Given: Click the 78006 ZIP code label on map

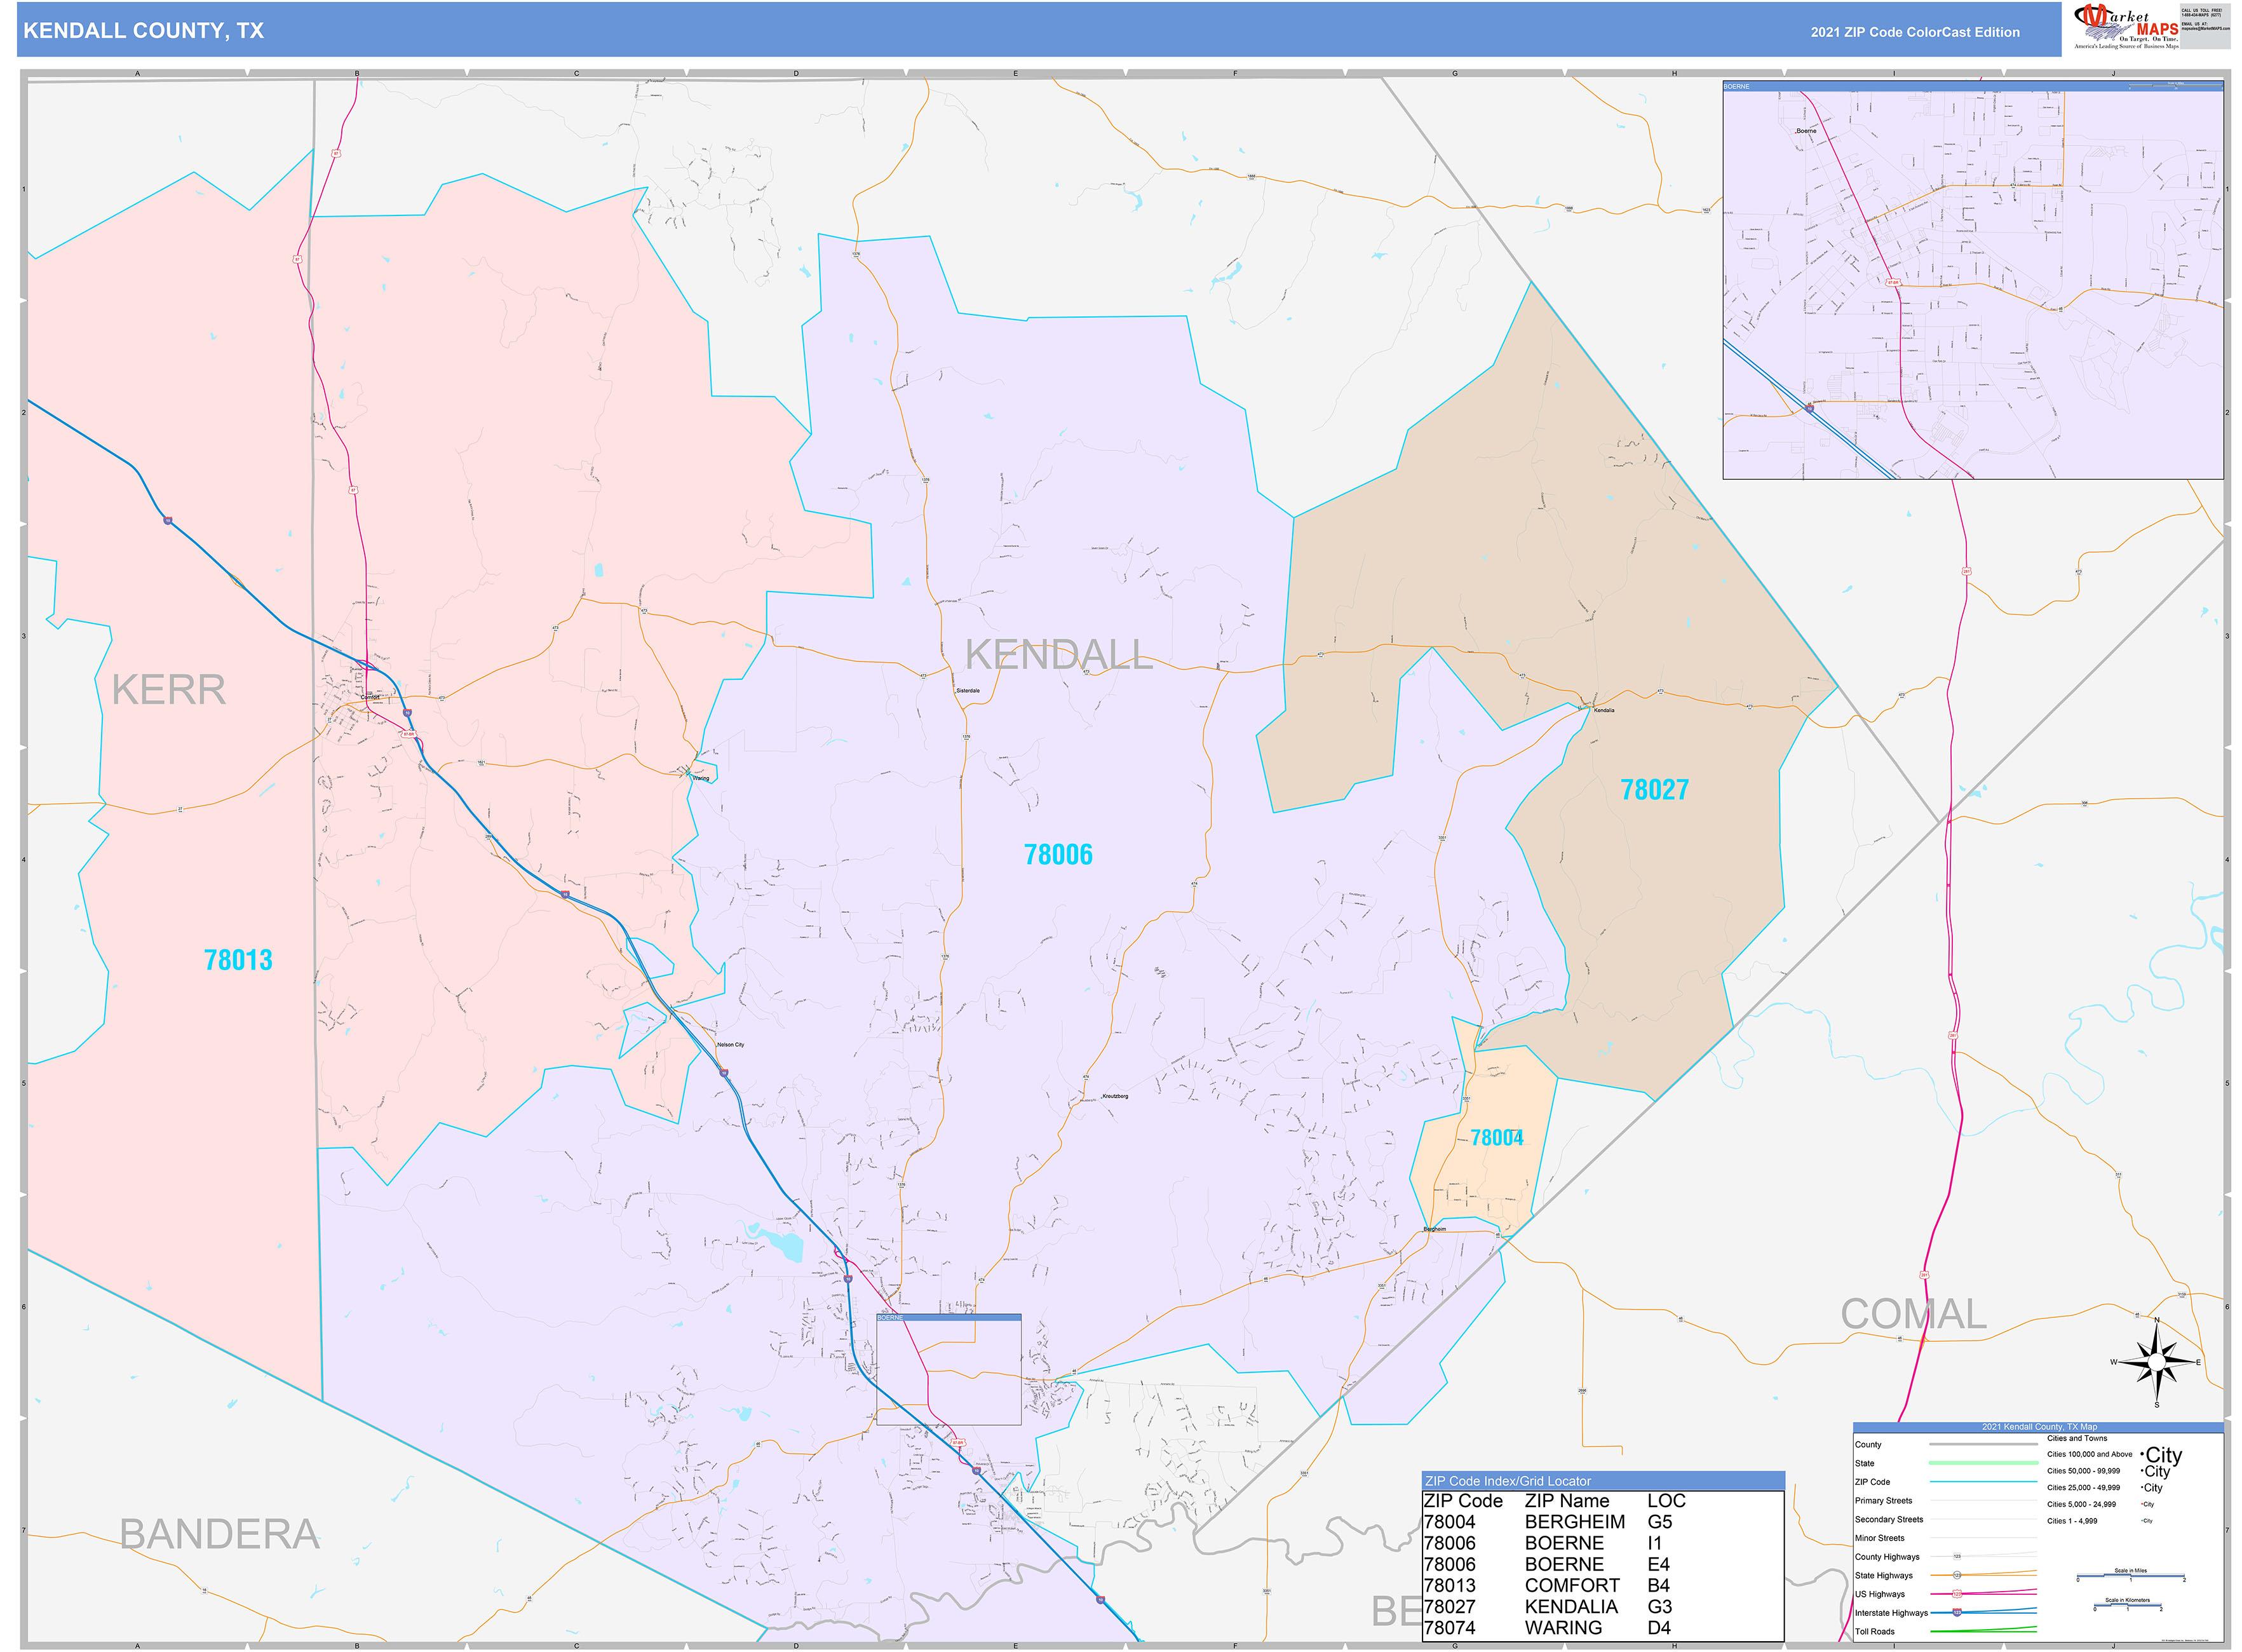Looking at the screenshot, I should [x=1058, y=855].
